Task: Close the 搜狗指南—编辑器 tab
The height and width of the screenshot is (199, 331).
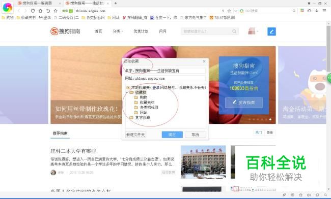Action: [60, 4]
